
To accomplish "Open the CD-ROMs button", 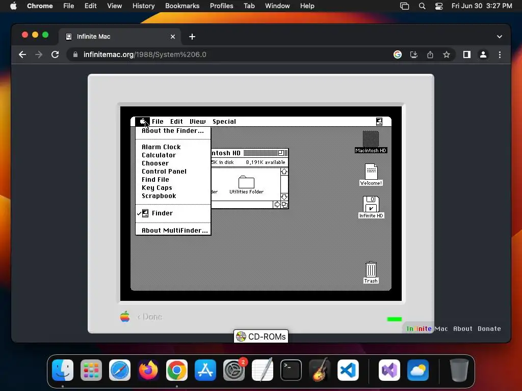I will tap(261, 337).
